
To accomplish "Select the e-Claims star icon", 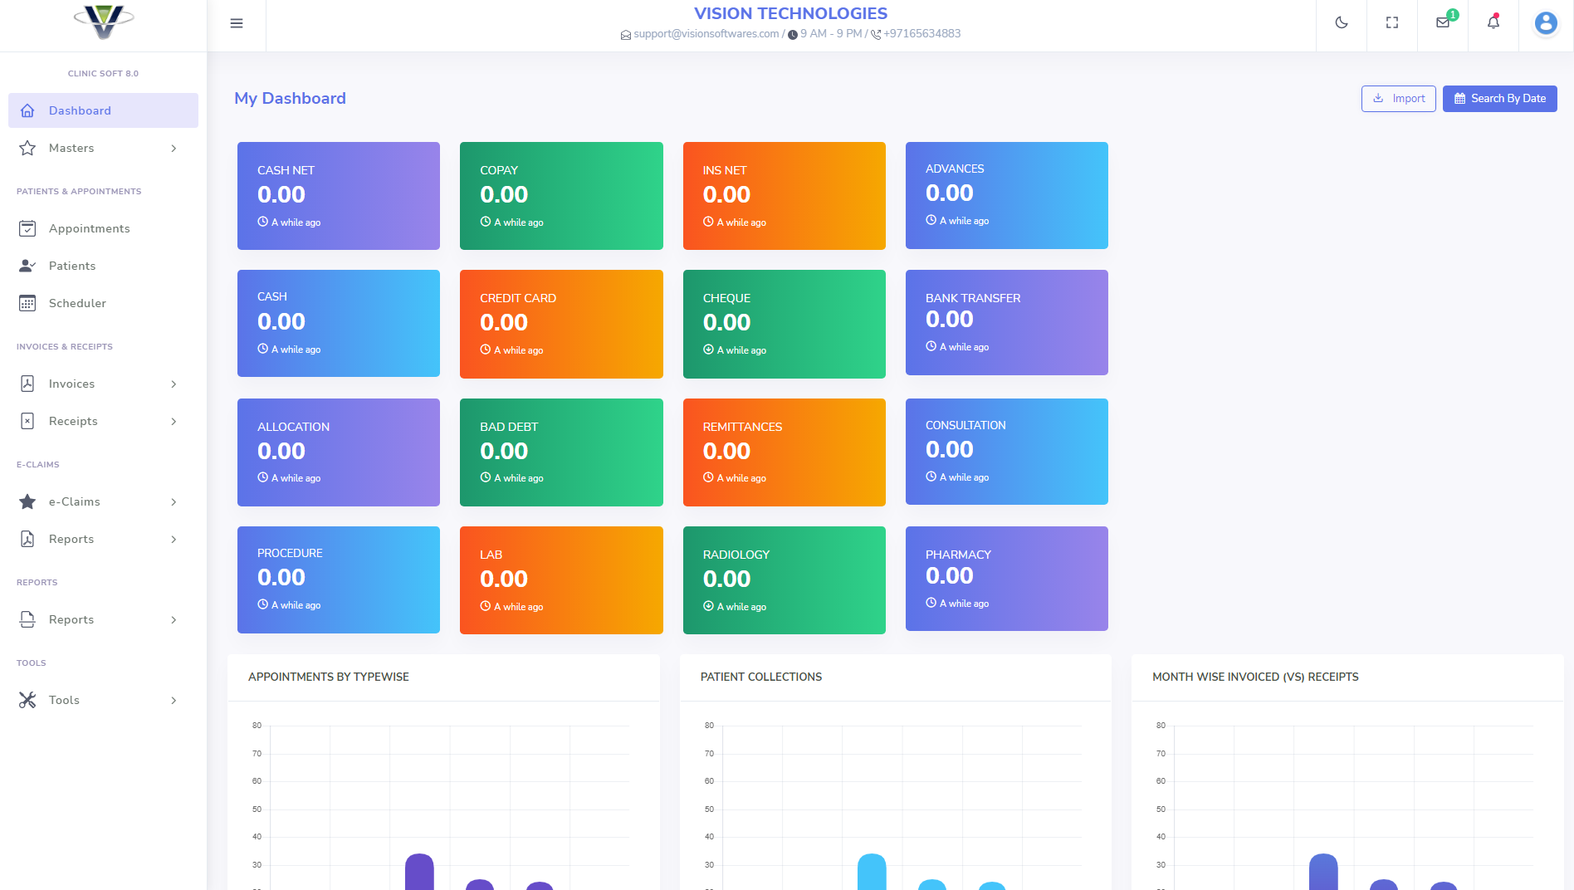I will (28, 501).
